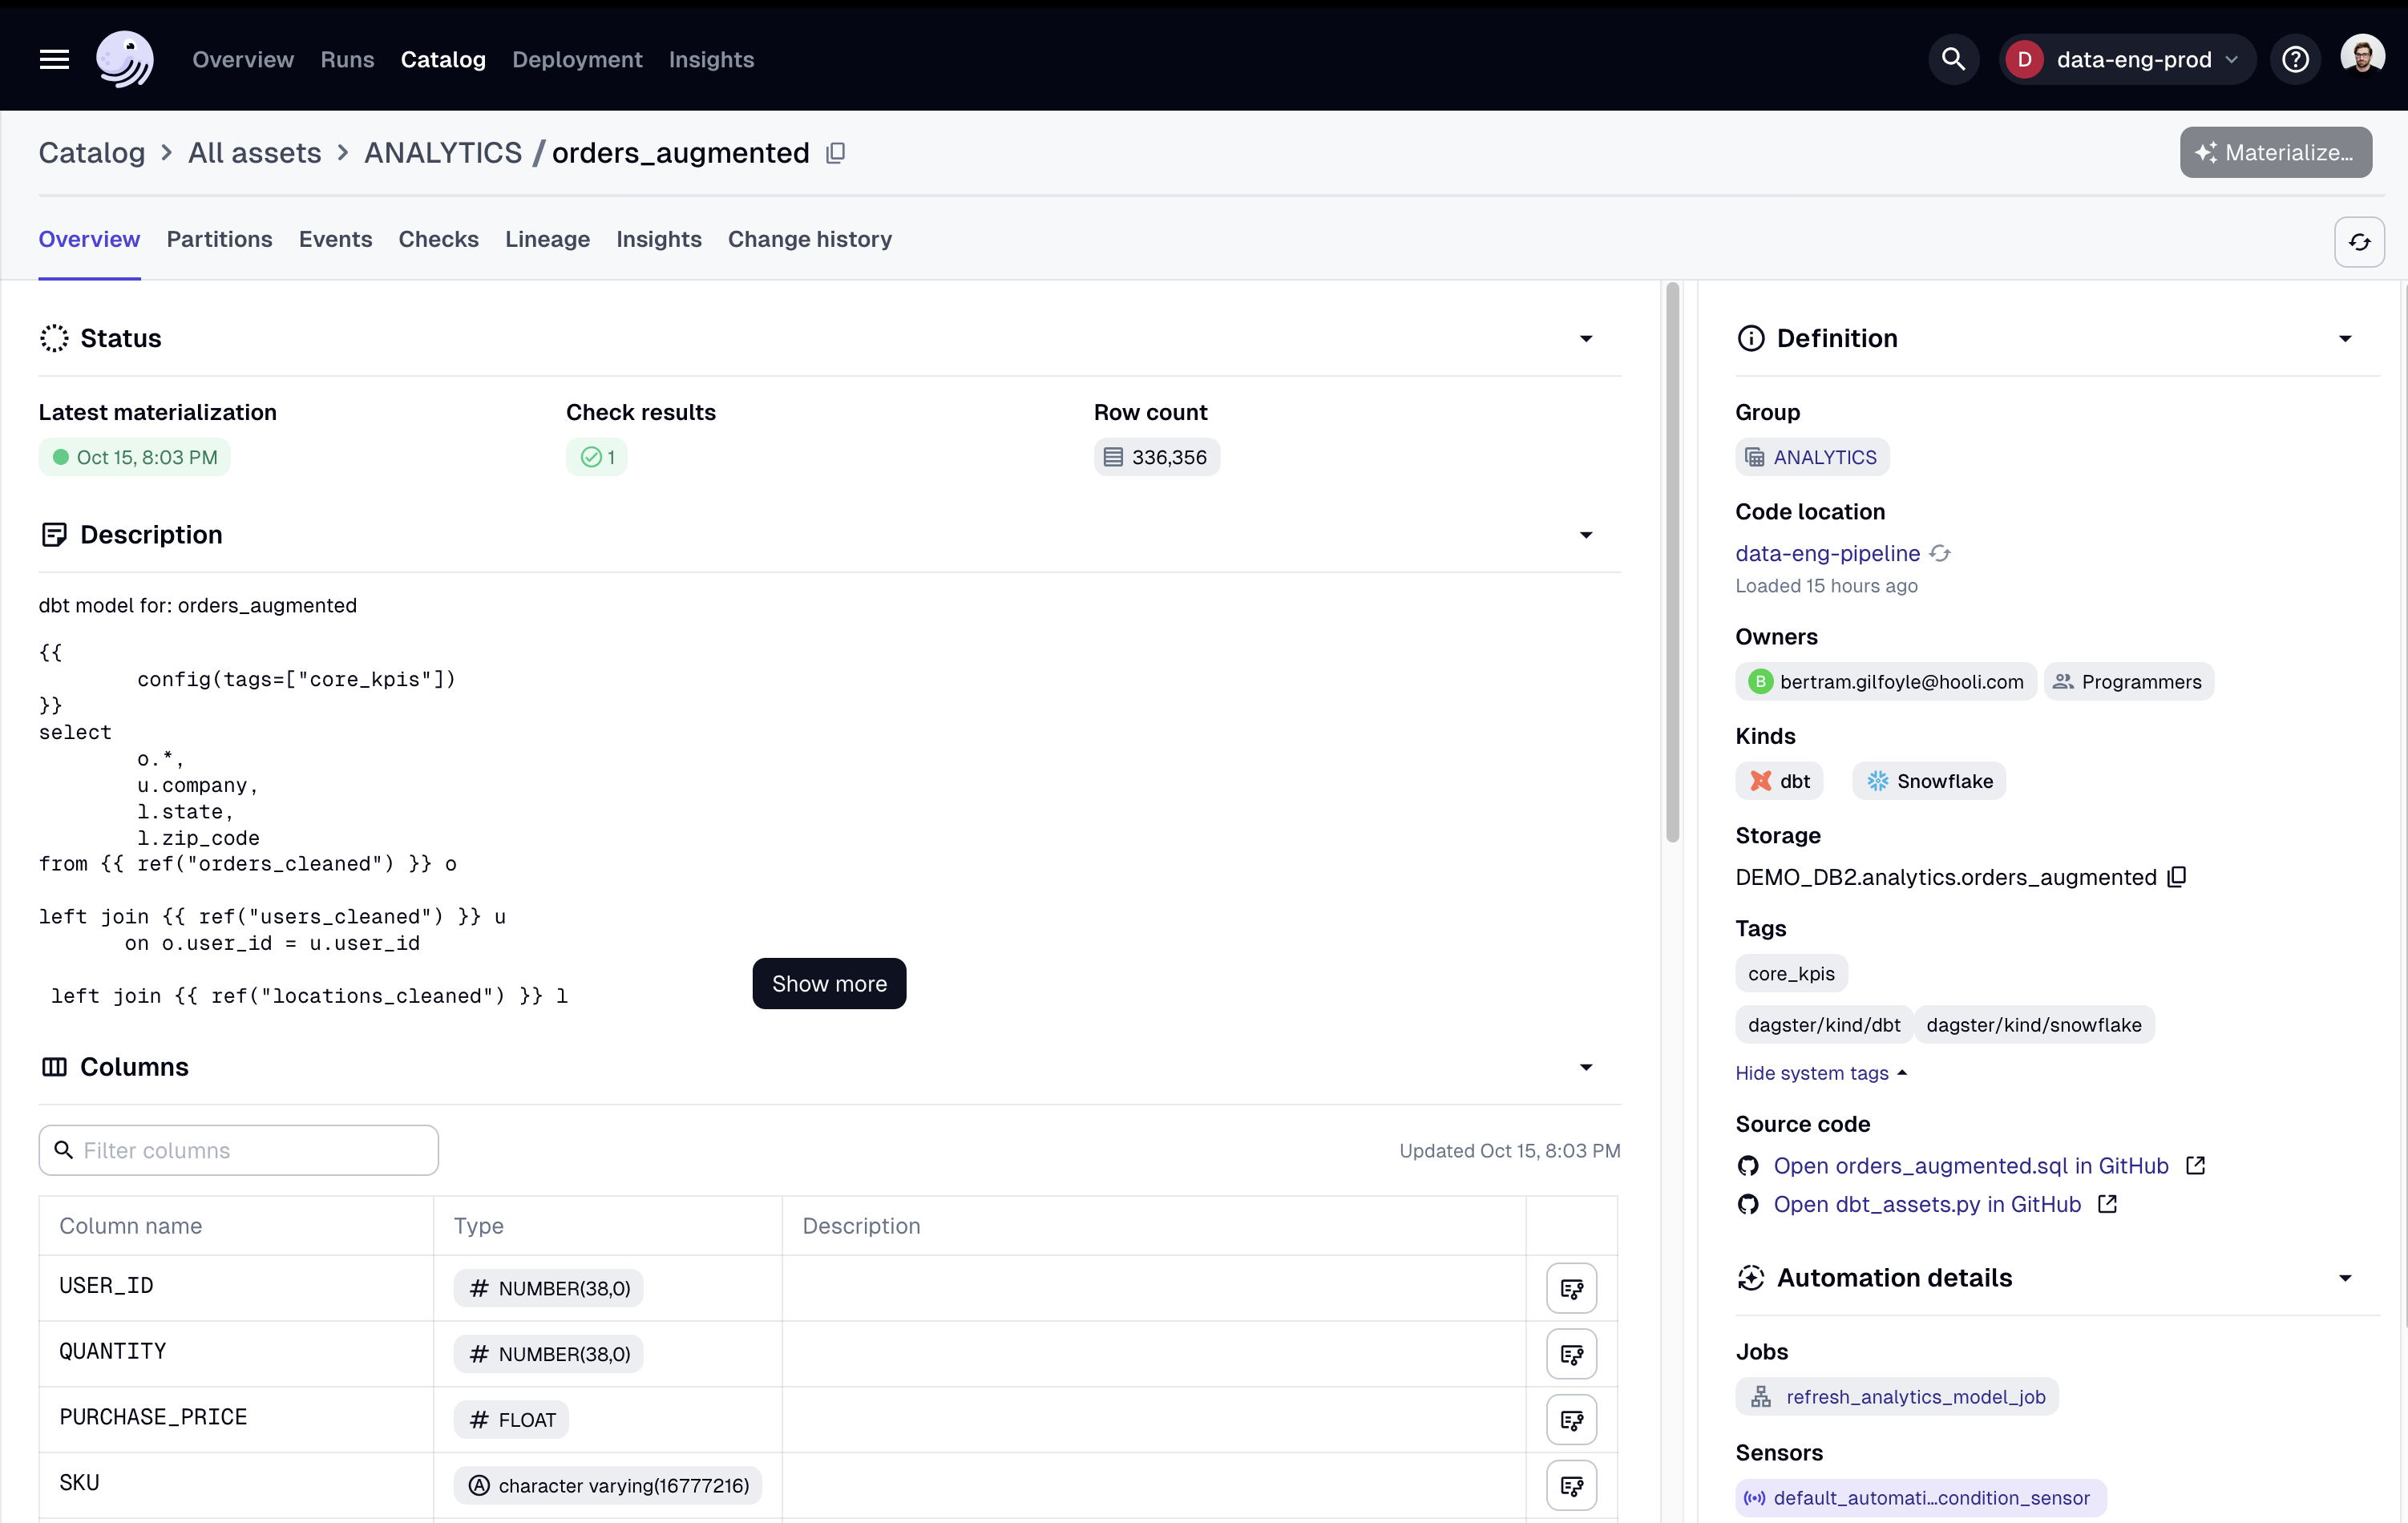Open orders_augmented.sql in GitHub link
Image resolution: width=2408 pixels, height=1523 pixels.
[1970, 1166]
